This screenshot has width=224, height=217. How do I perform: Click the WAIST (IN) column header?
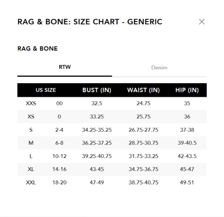pos(143,90)
